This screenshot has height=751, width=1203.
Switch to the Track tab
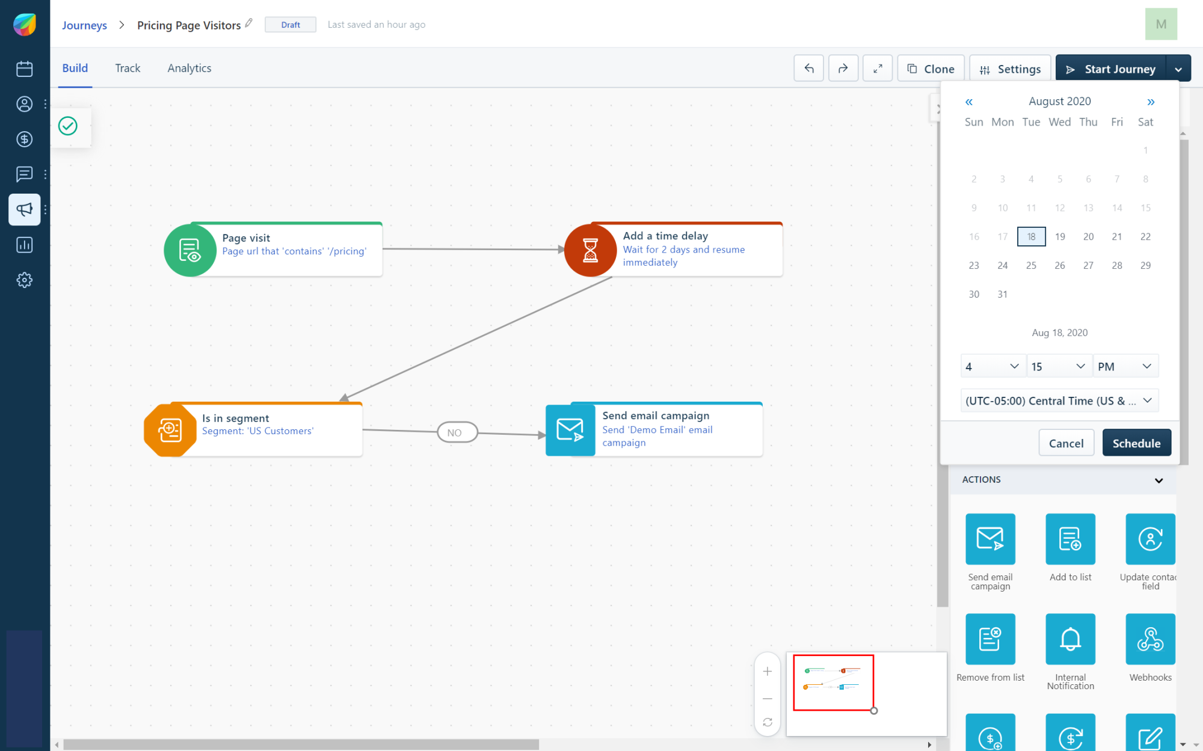point(128,68)
